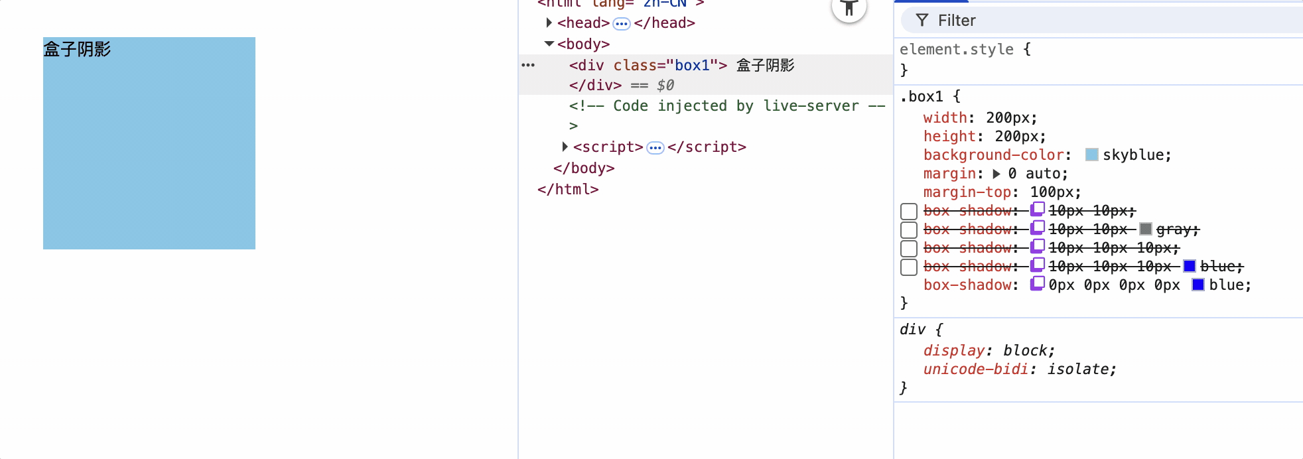
Task: Expand the margin shorthand property
Action: (996, 174)
